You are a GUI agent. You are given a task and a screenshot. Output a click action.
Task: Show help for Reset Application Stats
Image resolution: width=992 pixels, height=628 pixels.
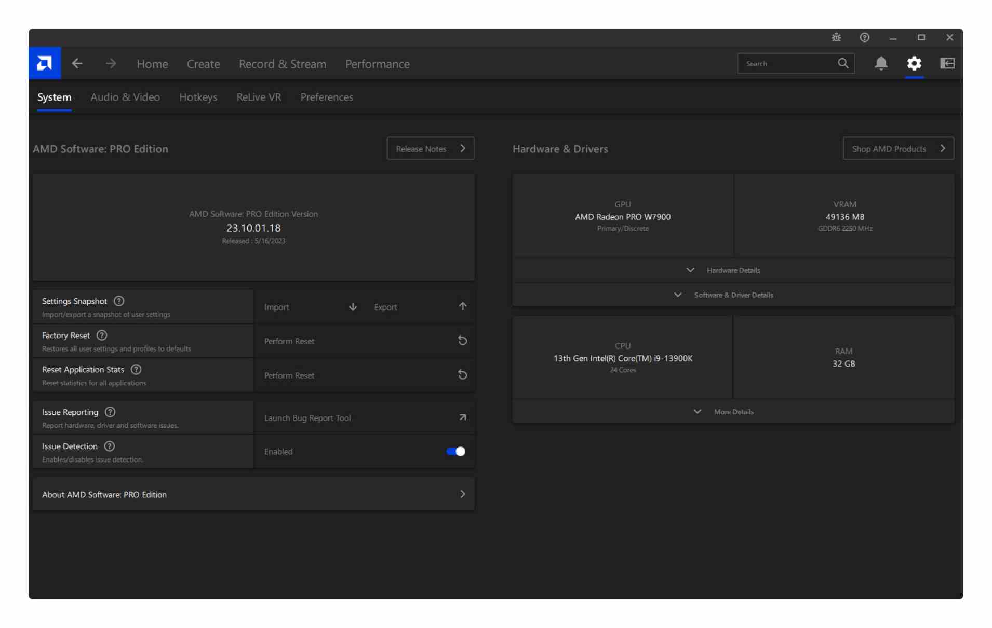pos(136,369)
